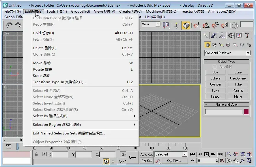Click the Maximize Viewport Toggle icon

tap(249, 161)
